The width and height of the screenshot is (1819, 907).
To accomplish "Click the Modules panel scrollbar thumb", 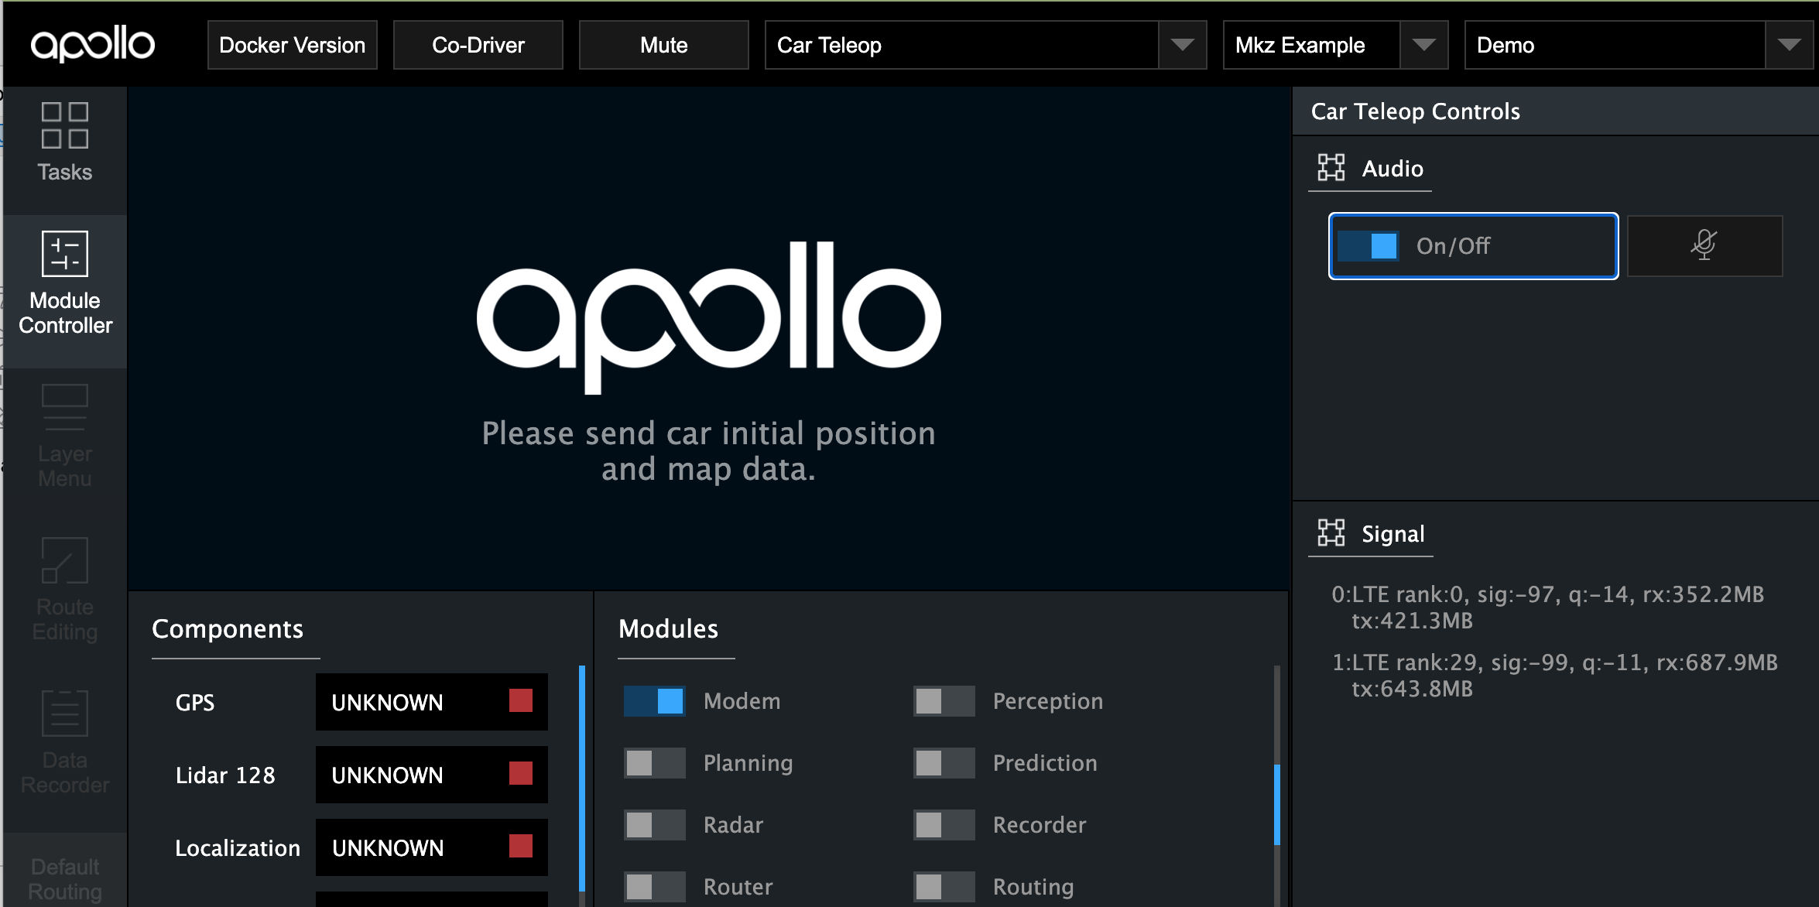I will (1277, 805).
